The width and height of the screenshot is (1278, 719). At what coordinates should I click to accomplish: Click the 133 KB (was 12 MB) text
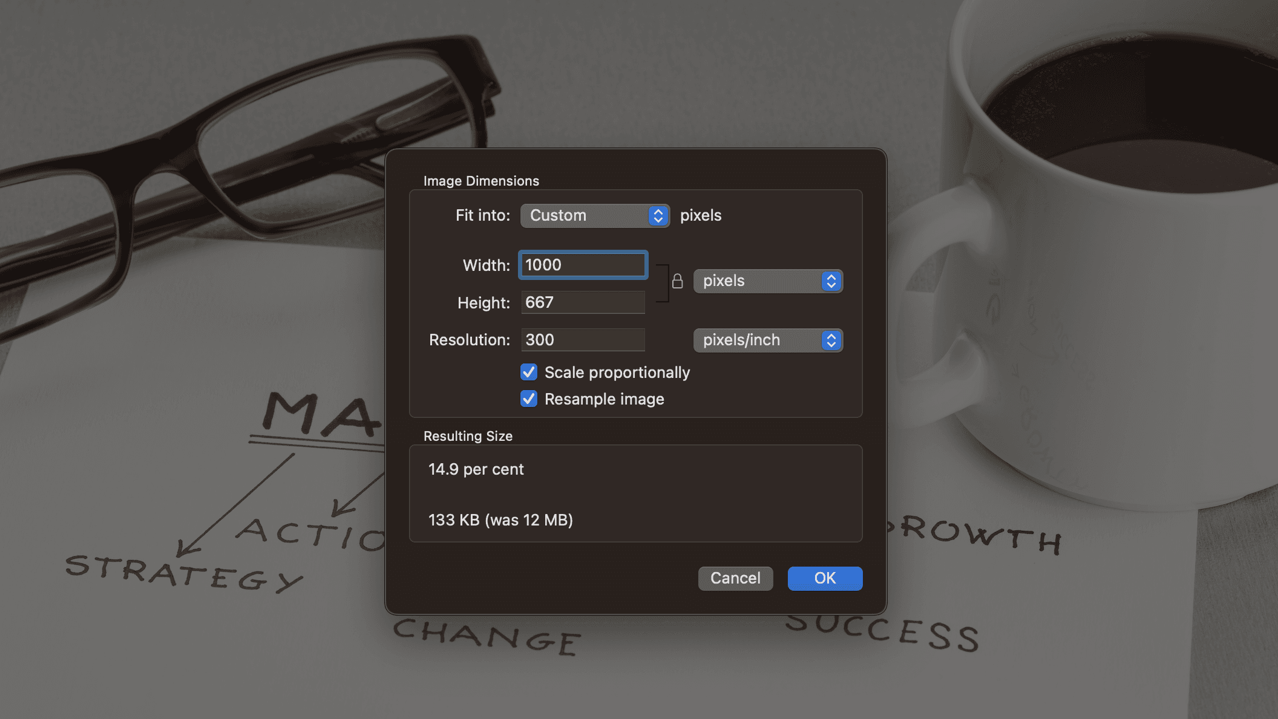click(500, 520)
